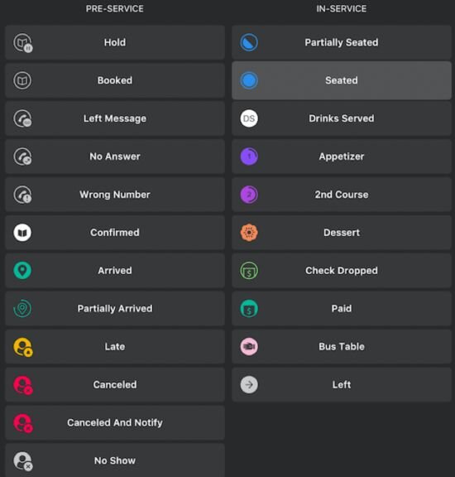Choose Canceled And Notify option
This screenshot has height=477, width=455.
tap(115, 422)
